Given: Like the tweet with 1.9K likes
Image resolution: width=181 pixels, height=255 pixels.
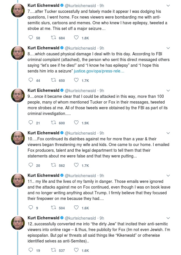Looking at the screenshot, I should point(76,123).
